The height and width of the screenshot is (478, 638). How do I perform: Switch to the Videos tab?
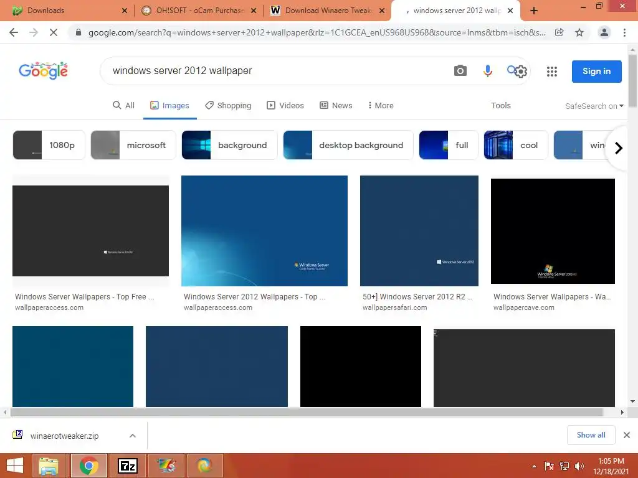pos(285,106)
